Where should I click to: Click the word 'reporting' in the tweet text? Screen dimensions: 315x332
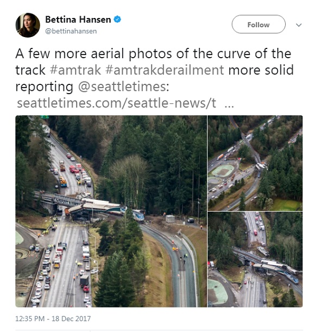click(44, 87)
